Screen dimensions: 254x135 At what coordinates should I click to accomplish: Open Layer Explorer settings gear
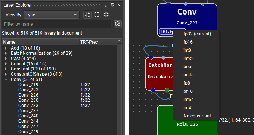[x=118, y=24]
